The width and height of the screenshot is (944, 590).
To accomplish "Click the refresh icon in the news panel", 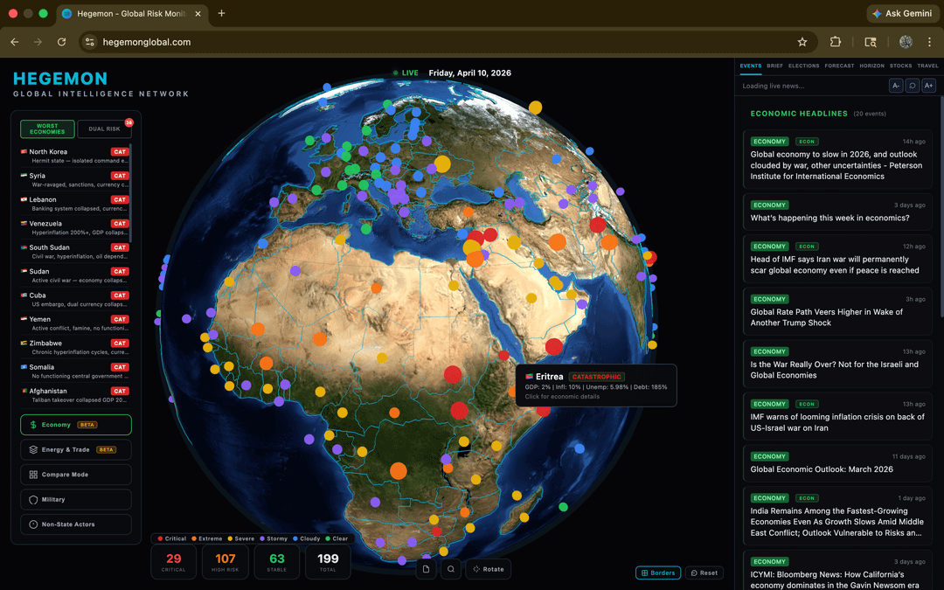I will click(912, 86).
